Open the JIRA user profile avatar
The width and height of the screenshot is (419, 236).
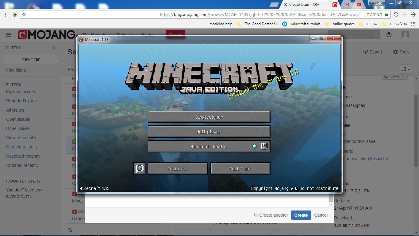click(x=405, y=35)
